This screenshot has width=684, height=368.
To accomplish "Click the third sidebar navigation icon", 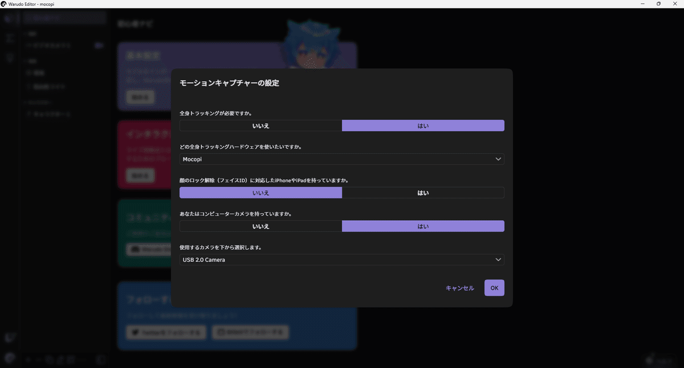I will click(x=9, y=58).
